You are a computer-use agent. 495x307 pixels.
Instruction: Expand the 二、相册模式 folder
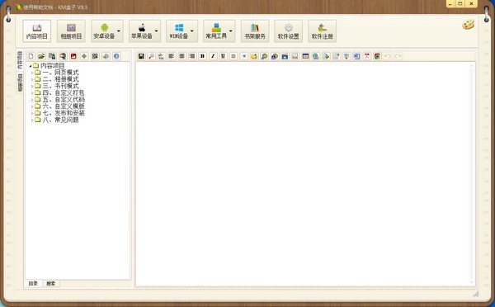(x=32, y=79)
